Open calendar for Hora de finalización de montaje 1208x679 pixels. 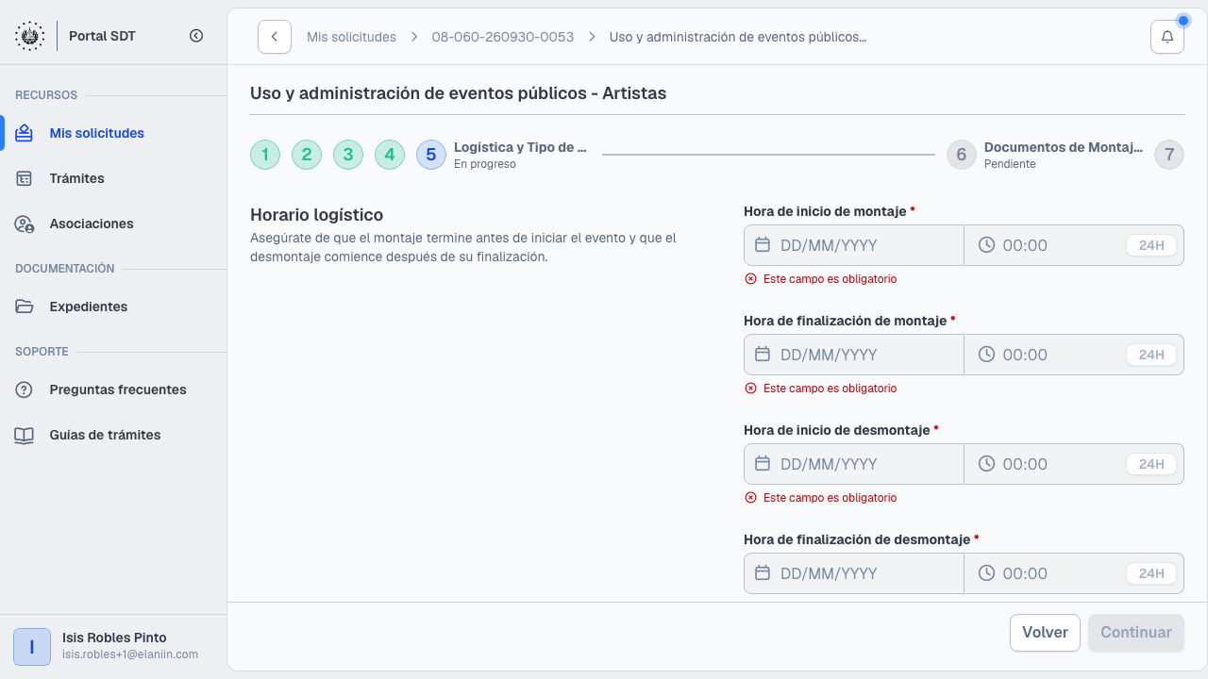763,355
